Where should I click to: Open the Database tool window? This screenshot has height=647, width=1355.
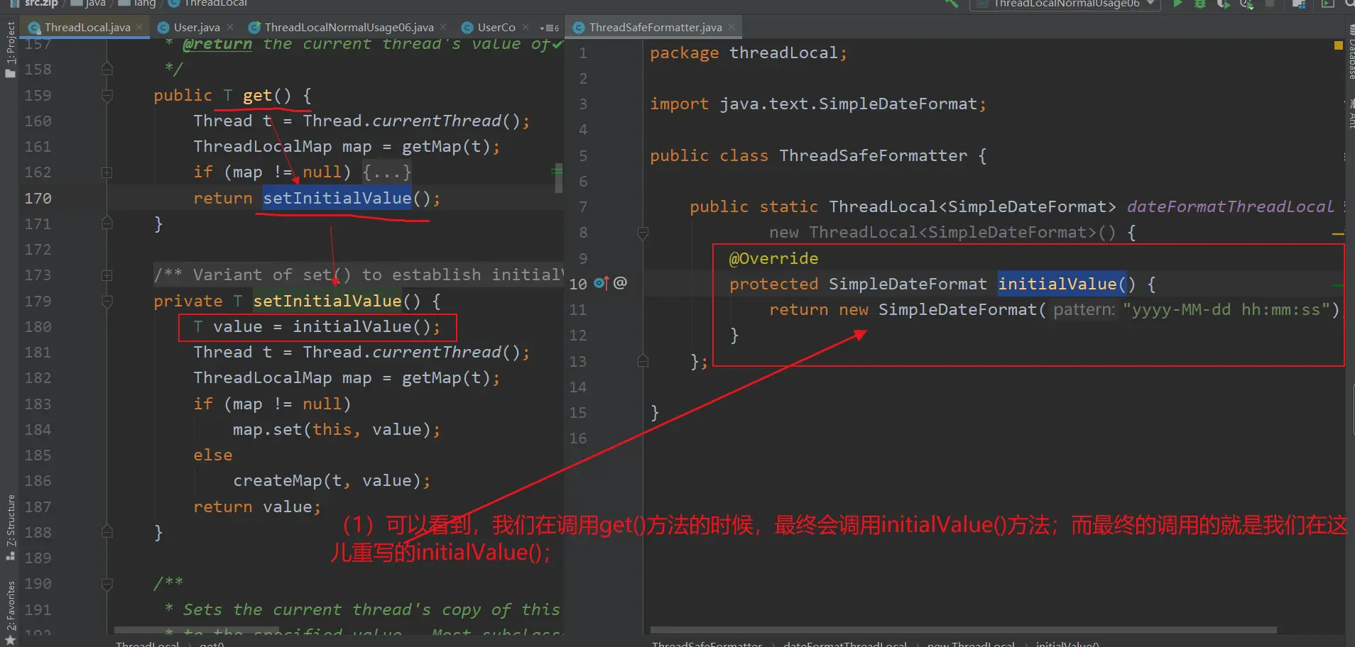coord(1350,51)
